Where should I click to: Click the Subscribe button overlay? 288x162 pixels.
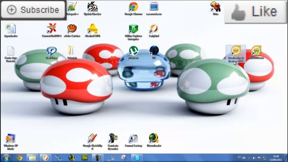pos(33,10)
